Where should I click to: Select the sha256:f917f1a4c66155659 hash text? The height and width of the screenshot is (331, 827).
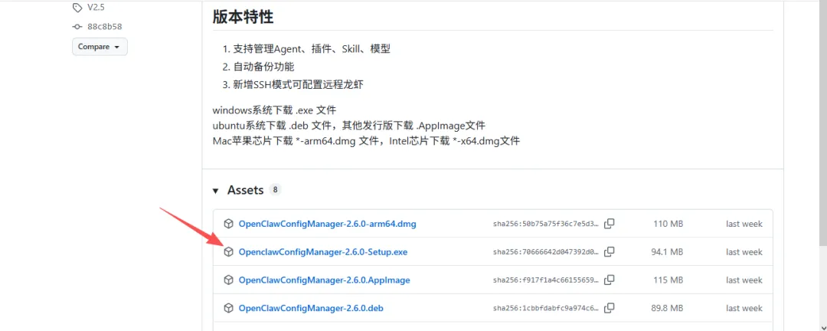(x=546, y=280)
